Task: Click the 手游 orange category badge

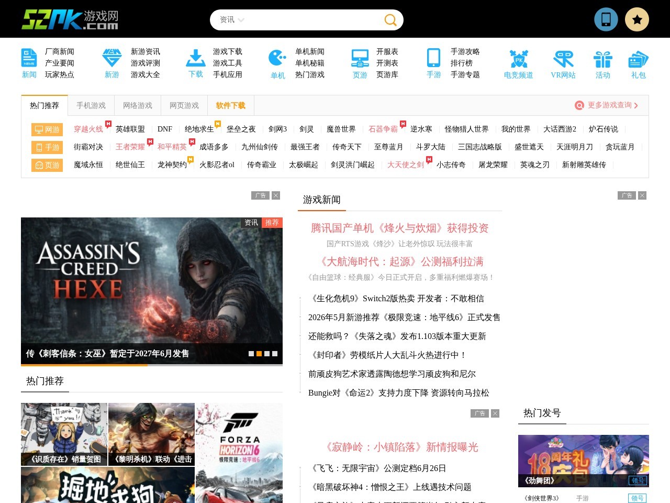Action: (47, 147)
